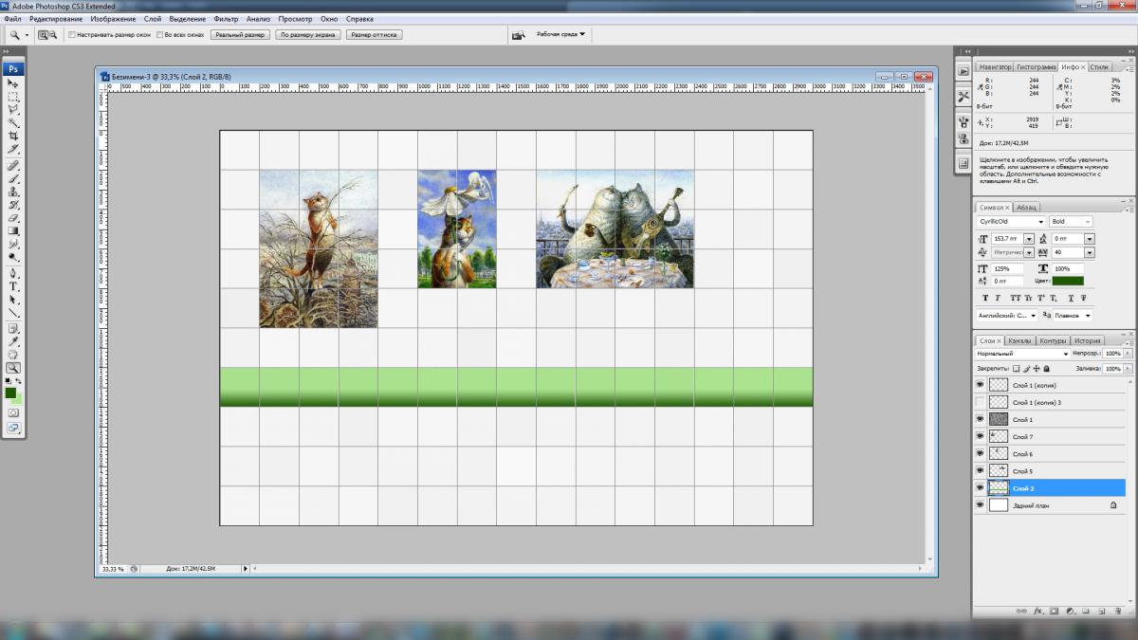The width and height of the screenshot is (1138, 640).
Task: Enable Настраивать размер окон checkbox
Action: (x=72, y=35)
